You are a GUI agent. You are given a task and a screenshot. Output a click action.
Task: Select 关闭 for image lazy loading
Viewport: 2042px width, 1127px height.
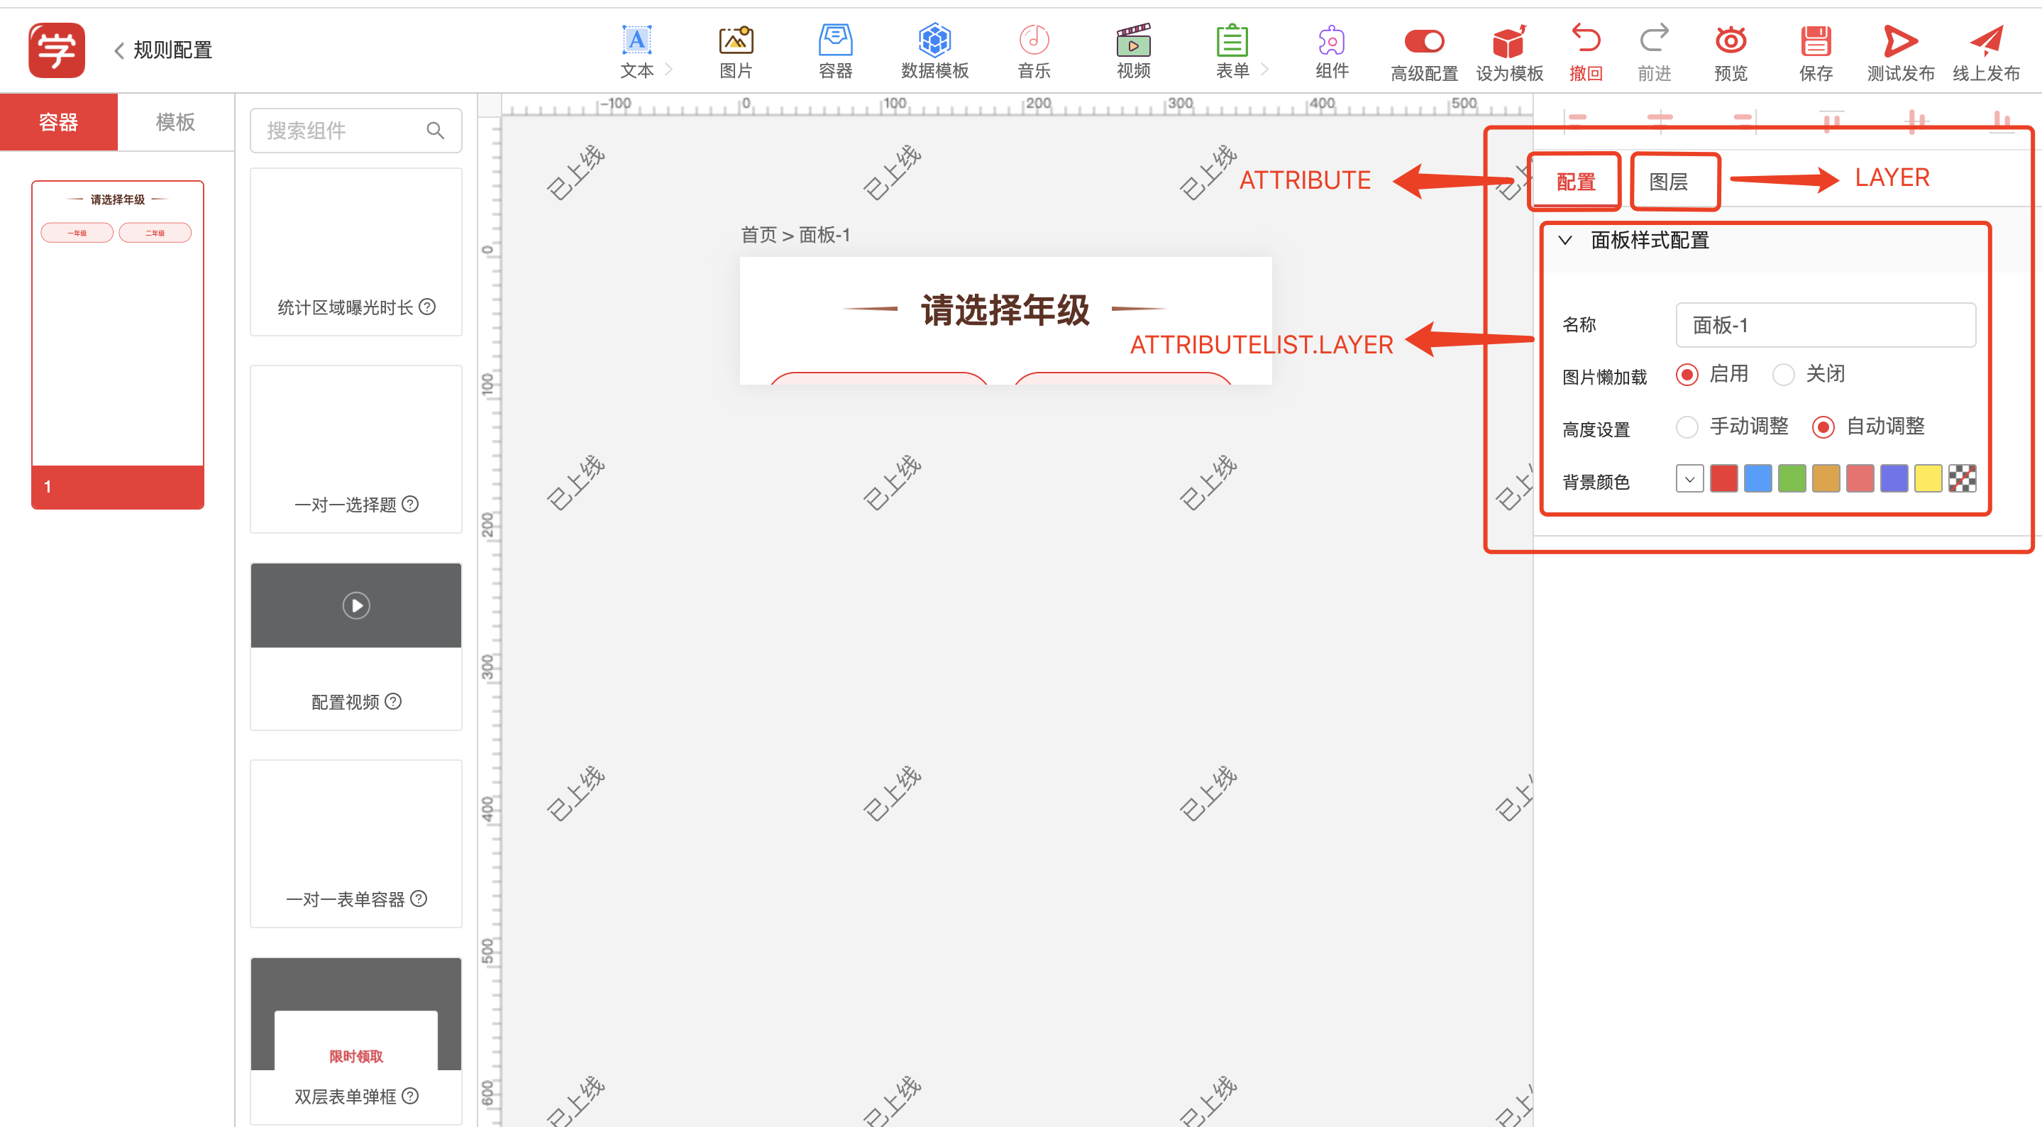1784,374
